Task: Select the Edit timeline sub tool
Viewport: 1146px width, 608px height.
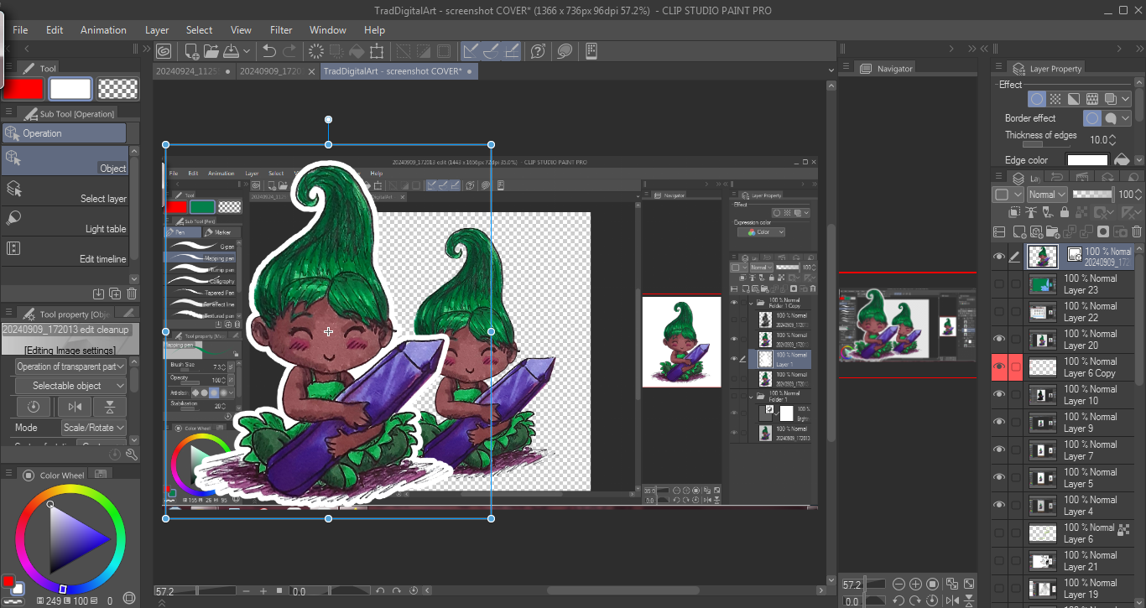Action: coord(65,252)
